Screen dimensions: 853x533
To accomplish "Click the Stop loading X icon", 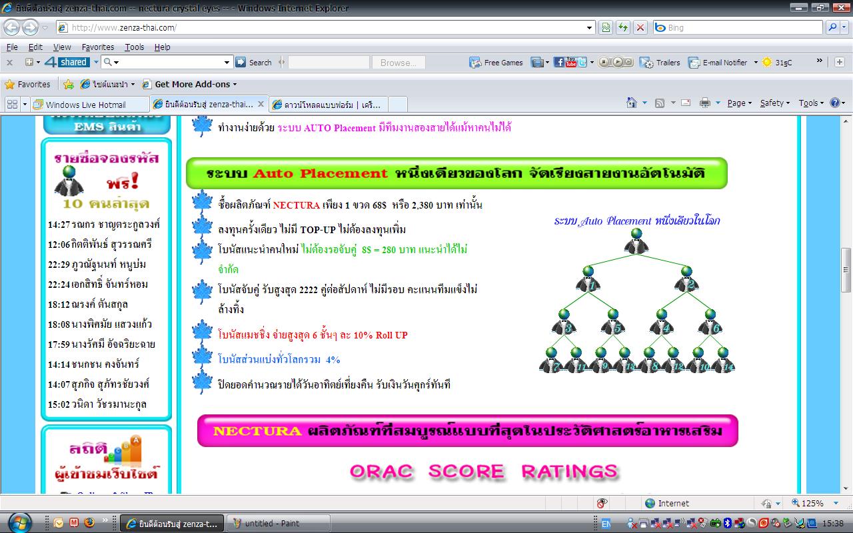I will pyautogui.click(x=640, y=27).
